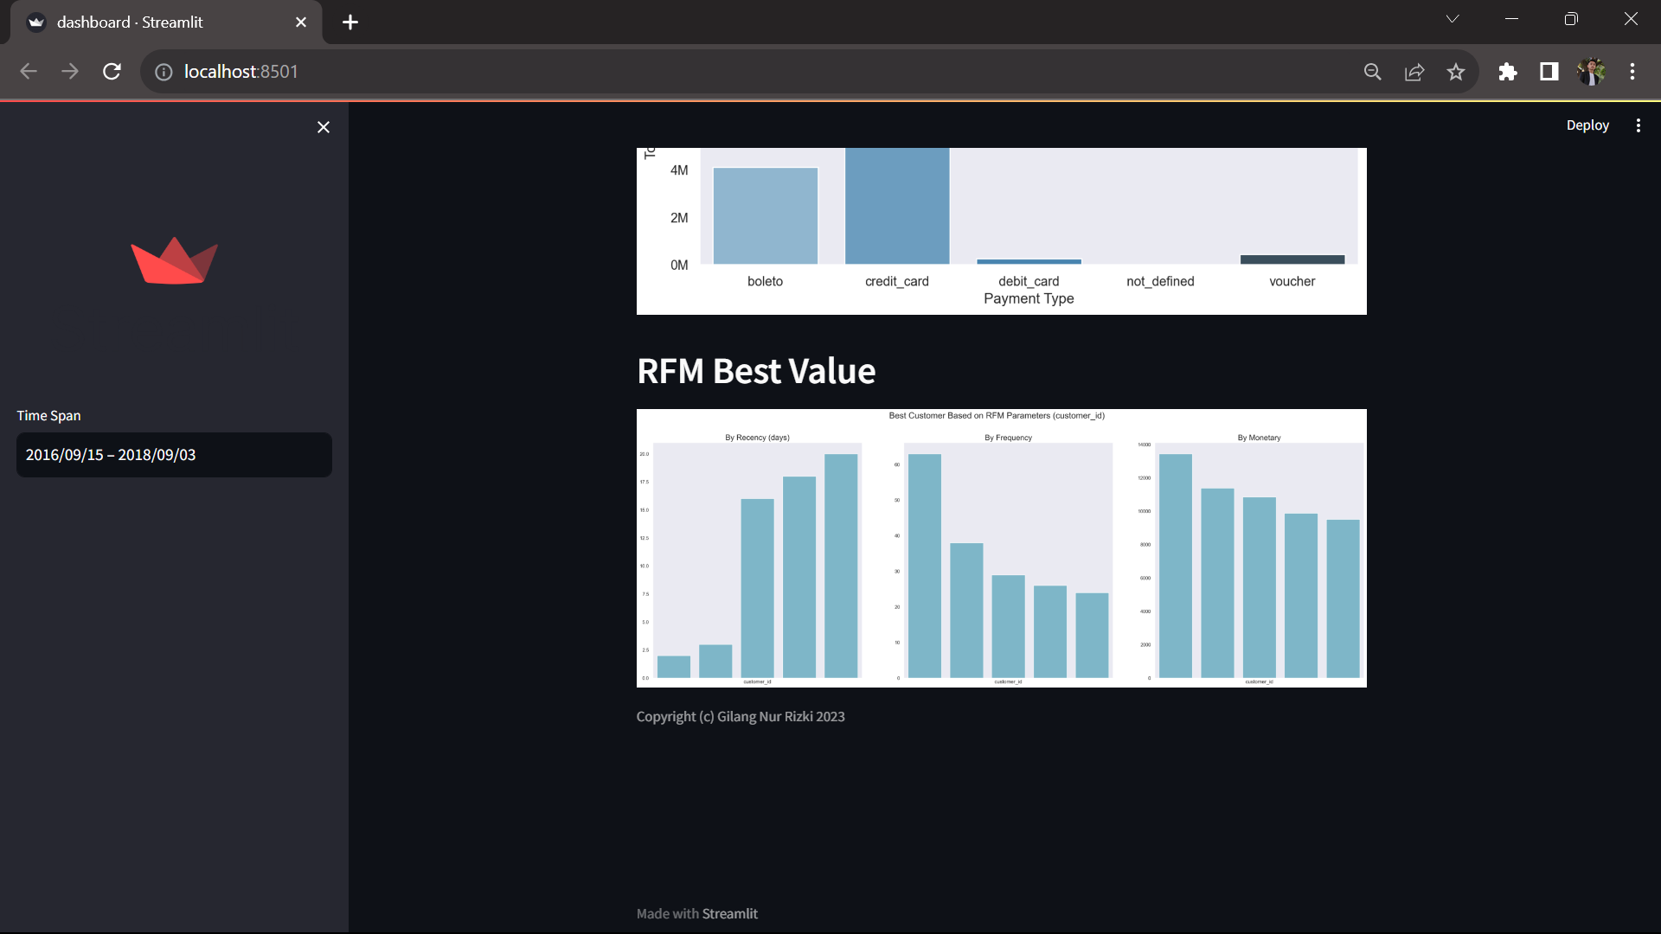Select the dashboard · Streamlit tab
This screenshot has width=1661, height=934.
point(156,22)
